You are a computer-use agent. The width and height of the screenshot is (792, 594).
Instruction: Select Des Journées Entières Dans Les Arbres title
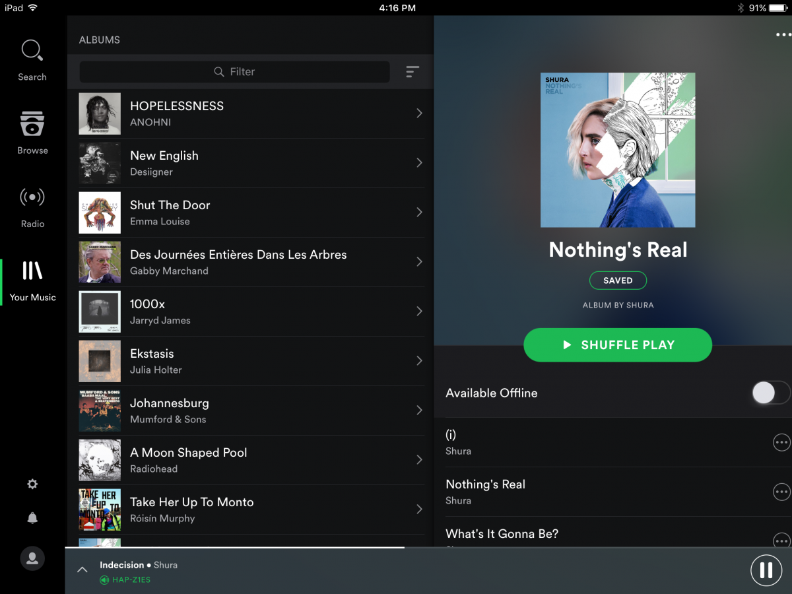[x=238, y=254]
